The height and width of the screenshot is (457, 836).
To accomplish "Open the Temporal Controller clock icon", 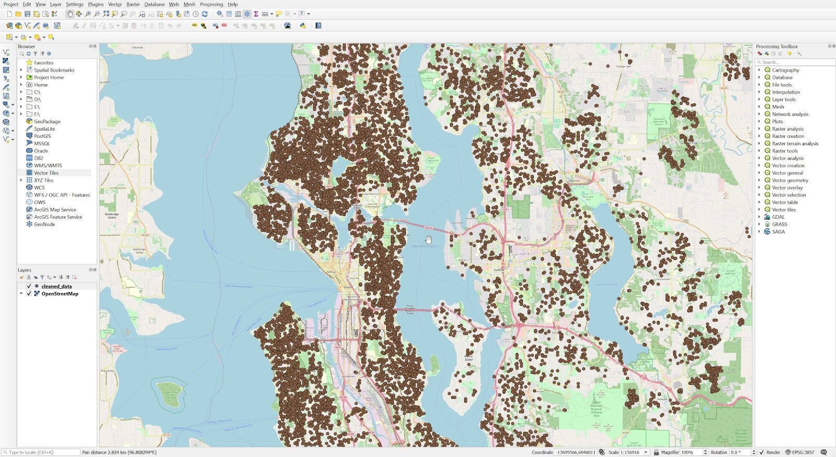I will 195,14.
